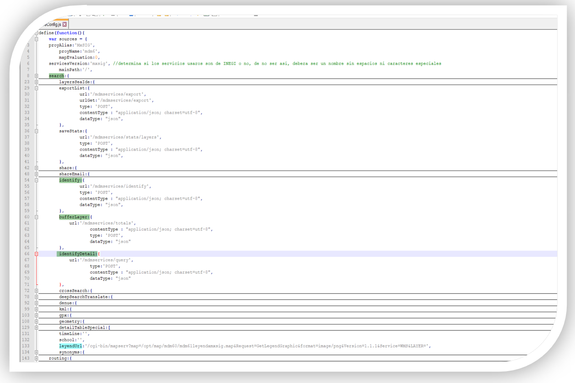
Task: Expand the folded search block
Action: (36, 76)
